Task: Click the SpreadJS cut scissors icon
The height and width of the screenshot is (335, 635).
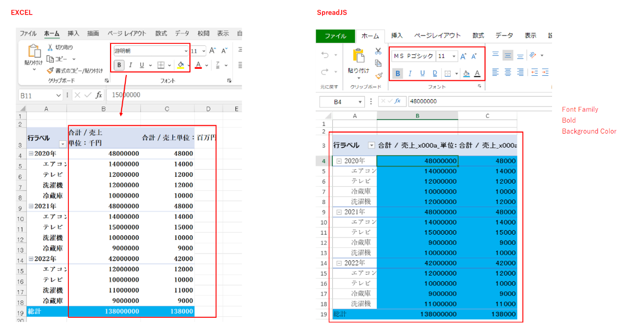Action: coord(378,51)
